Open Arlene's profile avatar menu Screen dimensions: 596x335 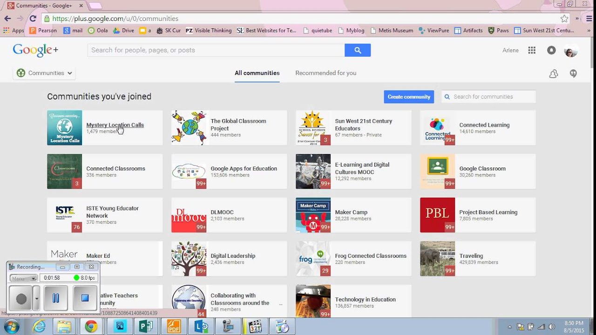pyautogui.click(x=571, y=50)
